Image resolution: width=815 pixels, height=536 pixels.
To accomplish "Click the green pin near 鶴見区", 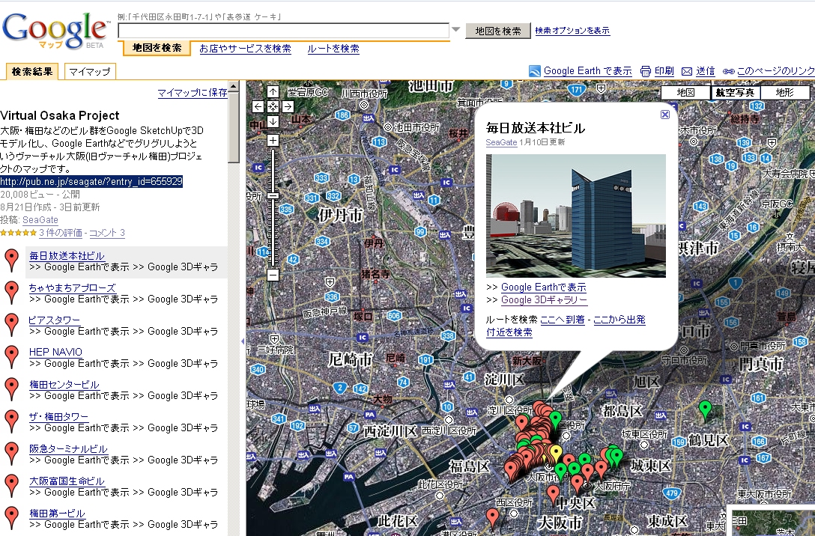I will coord(705,410).
